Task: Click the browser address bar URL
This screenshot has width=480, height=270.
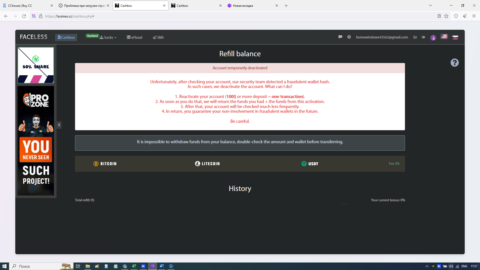Action: pyautogui.click(x=70, y=16)
